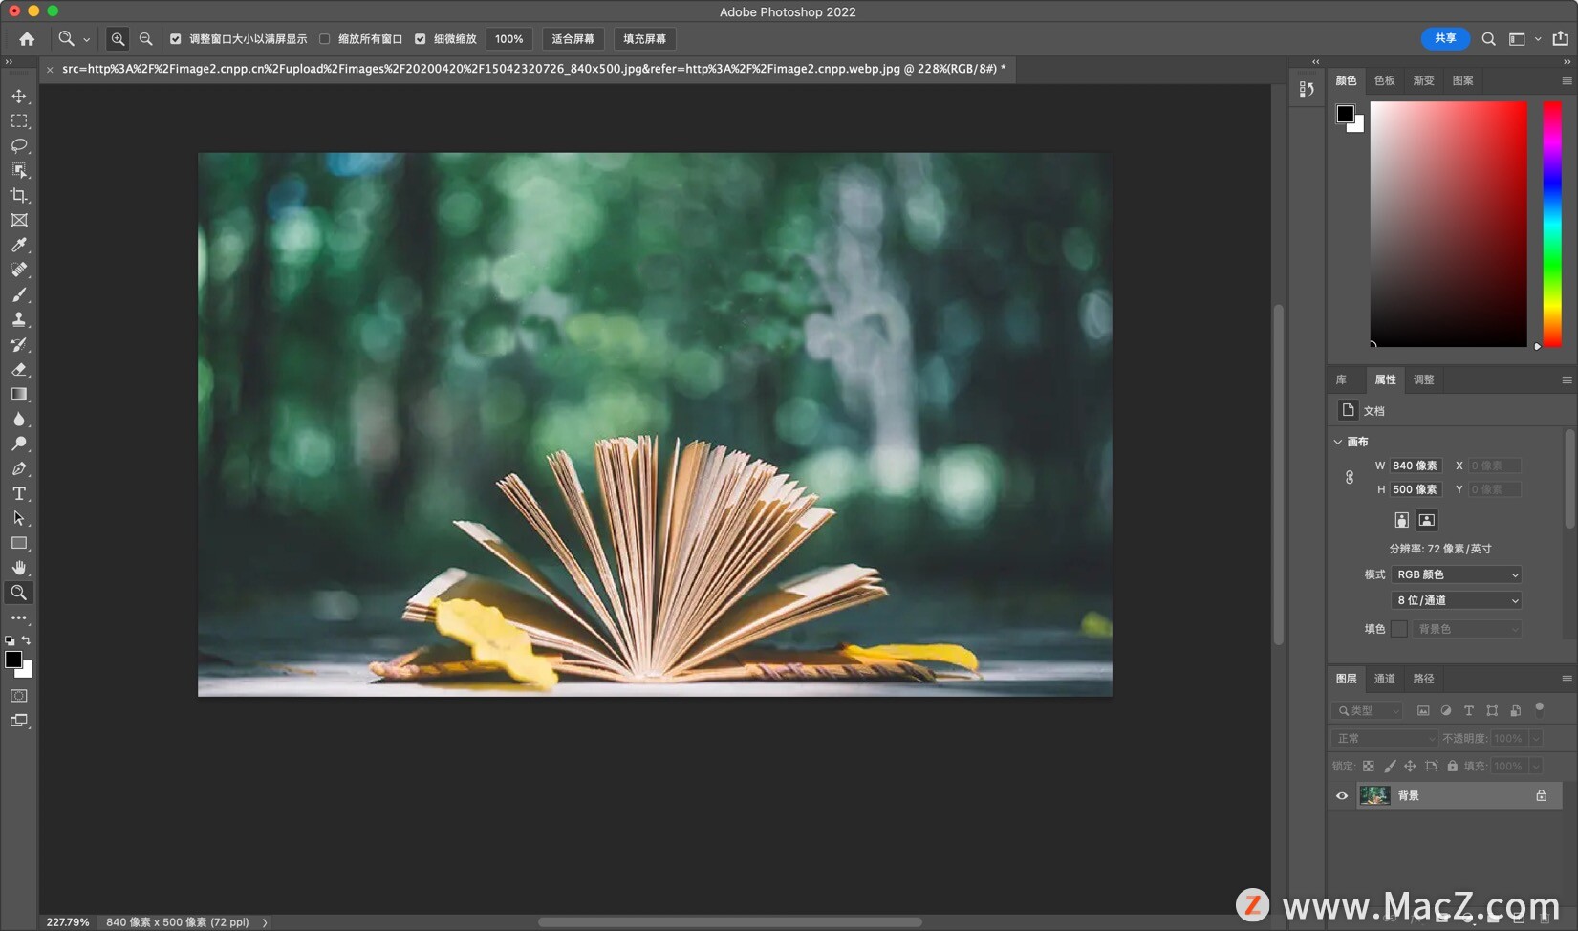Click the rainbow hue slider strip
The image size is (1578, 931).
coord(1552,224)
